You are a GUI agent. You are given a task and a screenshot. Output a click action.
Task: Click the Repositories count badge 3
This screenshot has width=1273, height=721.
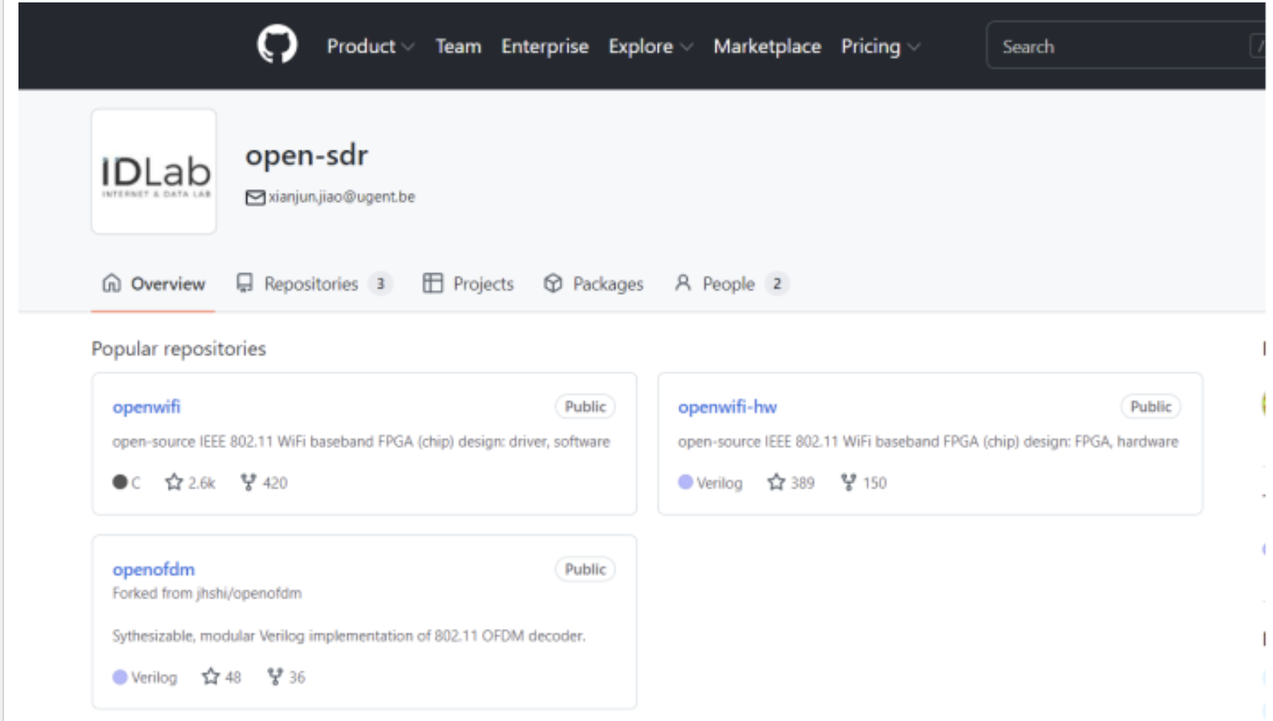click(x=380, y=284)
